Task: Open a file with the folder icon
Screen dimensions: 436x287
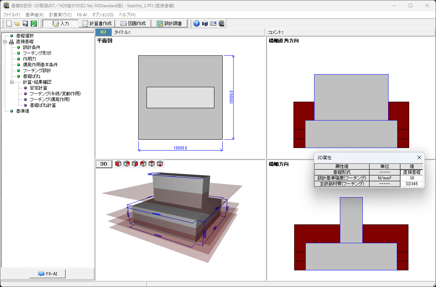Action: 17,24
